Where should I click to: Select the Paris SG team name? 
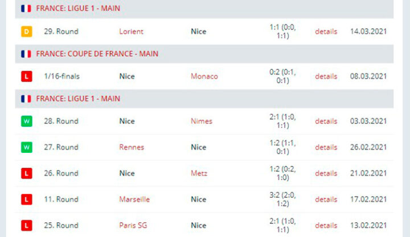click(x=133, y=226)
